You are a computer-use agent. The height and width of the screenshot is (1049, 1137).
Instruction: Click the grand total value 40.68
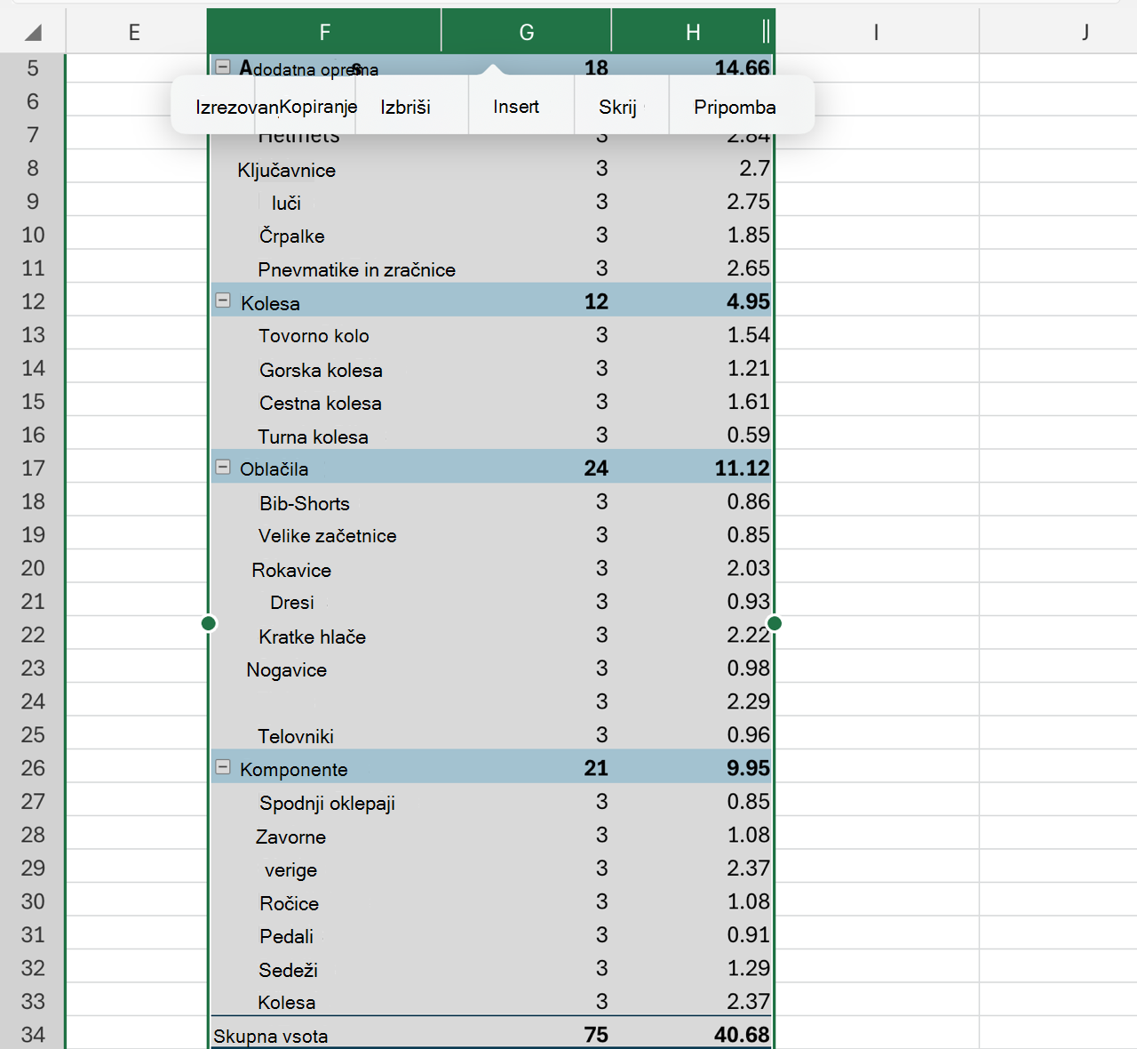[742, 1035]
